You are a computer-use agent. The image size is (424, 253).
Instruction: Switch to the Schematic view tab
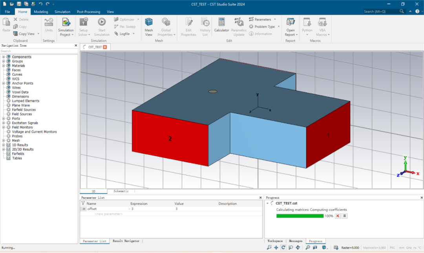point(121,191)
